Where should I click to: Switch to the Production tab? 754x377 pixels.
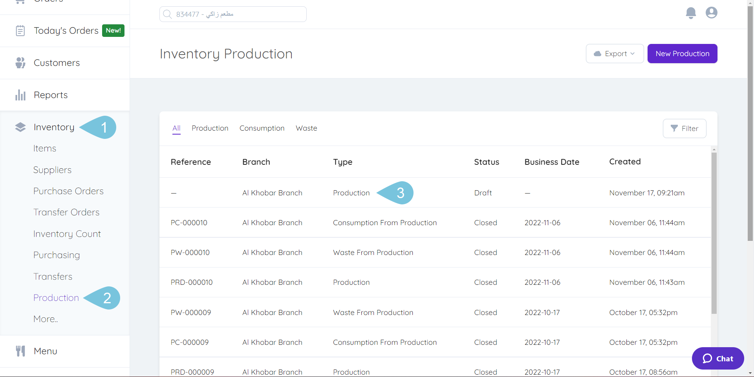pyautogui.click(x=210, y=128)
